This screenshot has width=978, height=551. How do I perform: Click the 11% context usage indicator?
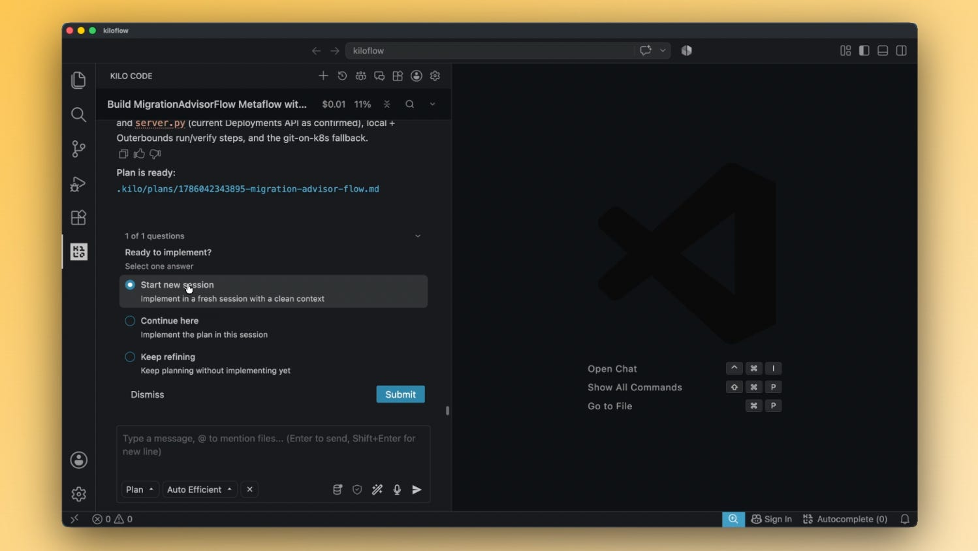tap(362, 104)
